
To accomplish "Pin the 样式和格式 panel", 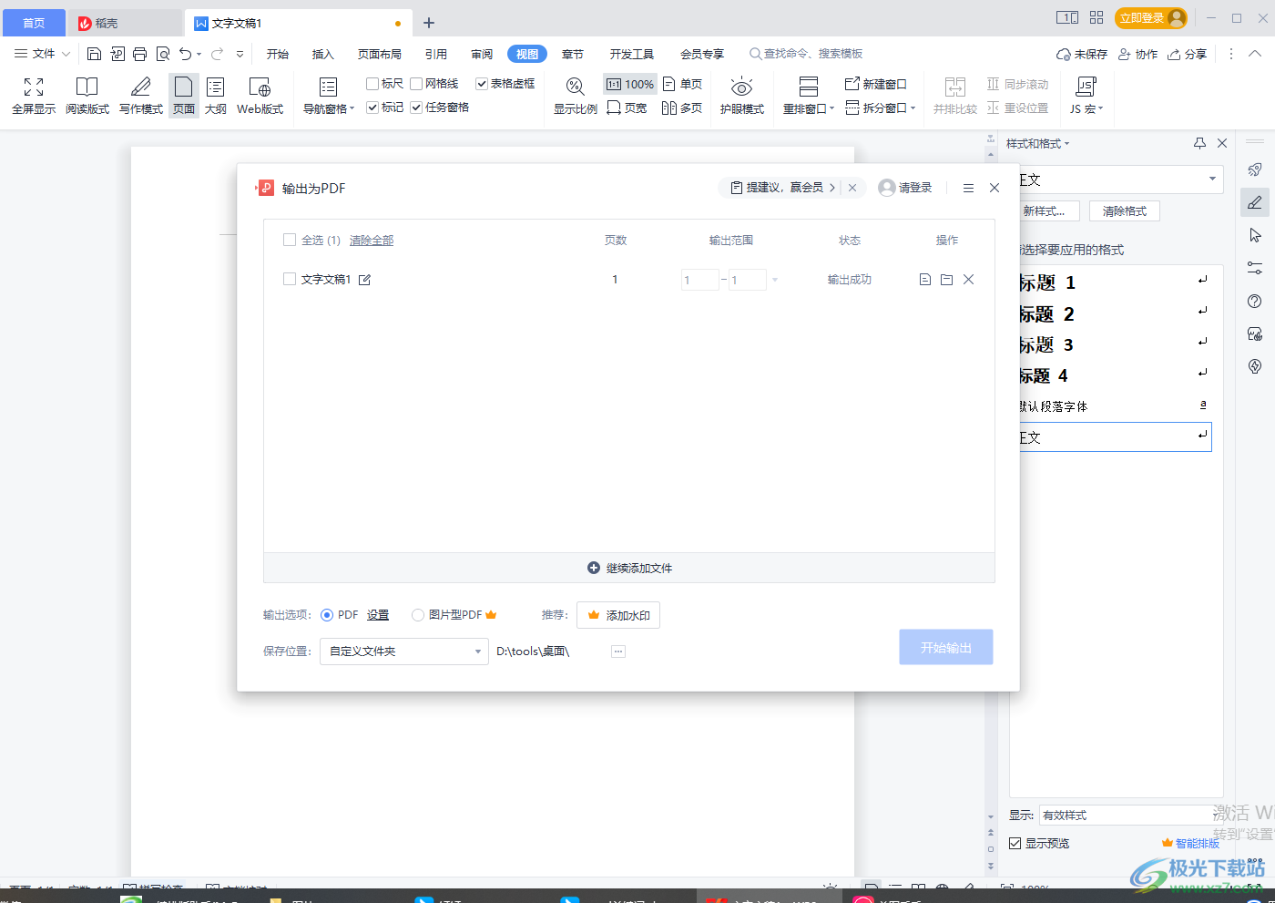I will click(1199, 143).
